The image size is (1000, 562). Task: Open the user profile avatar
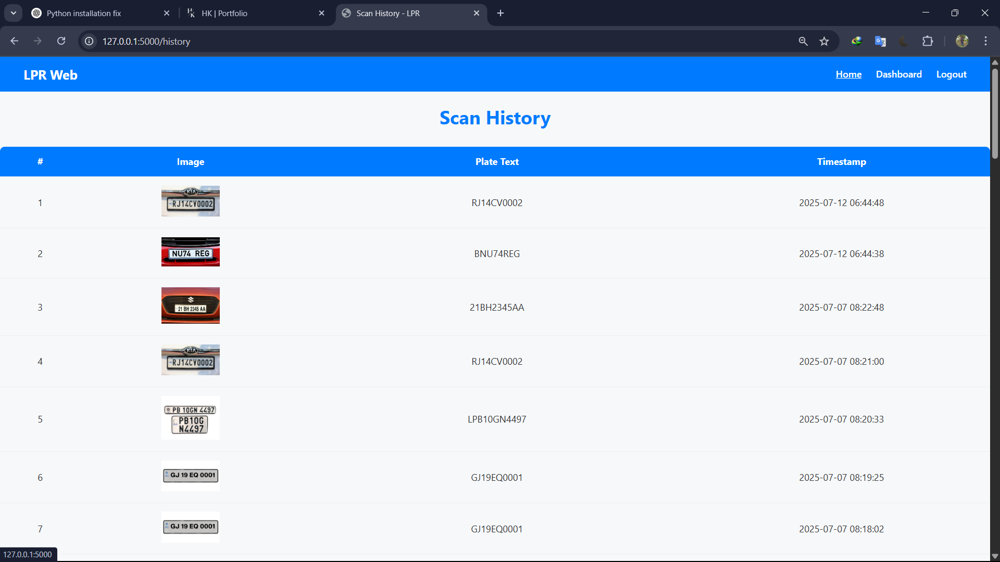(x=962, y=41)
